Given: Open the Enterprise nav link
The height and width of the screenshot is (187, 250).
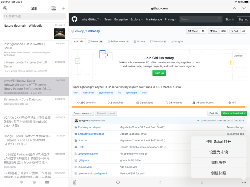Looking at the screenshot, I should pos(121,19).
